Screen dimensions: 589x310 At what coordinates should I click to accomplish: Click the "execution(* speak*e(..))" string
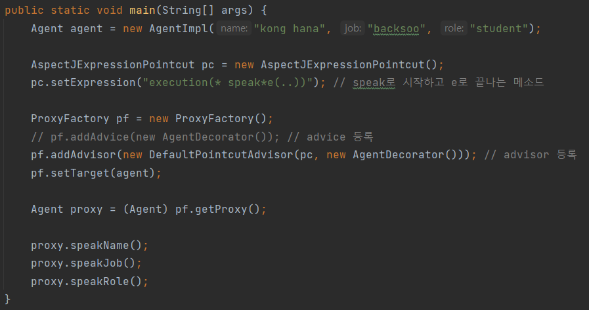pos(228,82)
